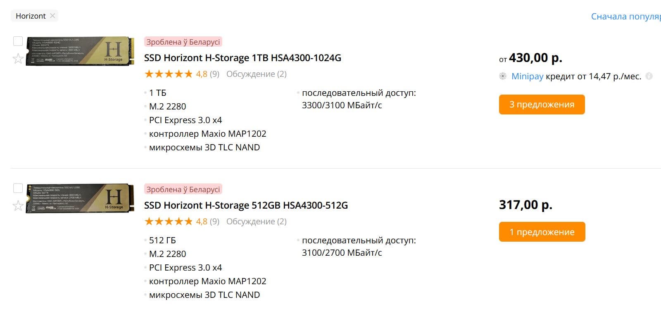
Task: Open SSD Horizont H-Storage 1TB product page
Action: click(243, 58)
